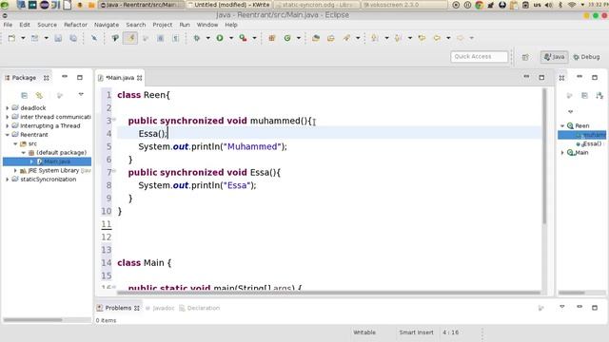The width and height of the screenshot is (609, 342).
Task: Open dropdown arrow beside Debug icon
Action: point(208,38)
